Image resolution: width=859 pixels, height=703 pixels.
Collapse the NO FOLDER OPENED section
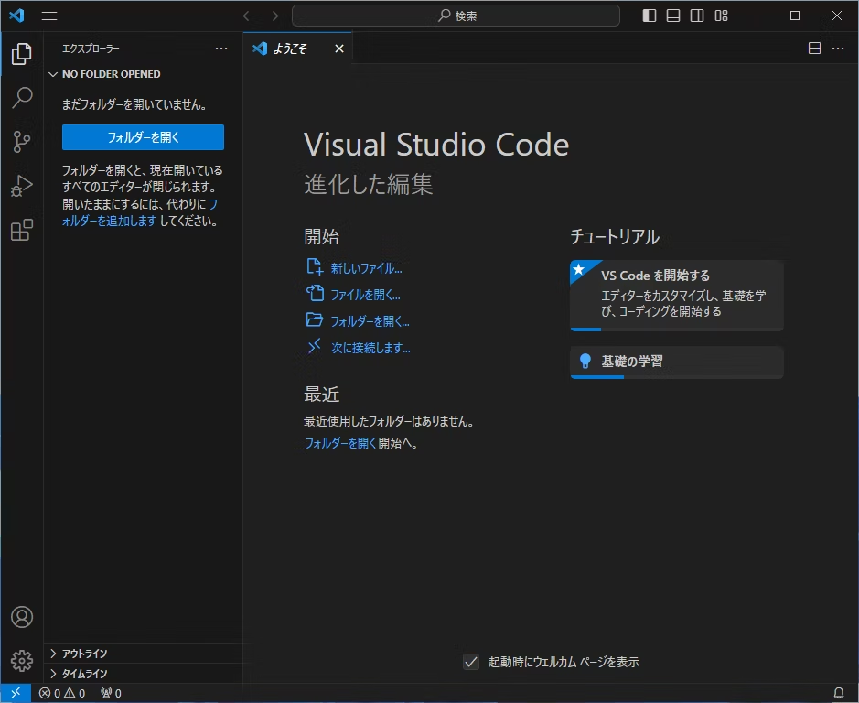[x=110, y=74]
